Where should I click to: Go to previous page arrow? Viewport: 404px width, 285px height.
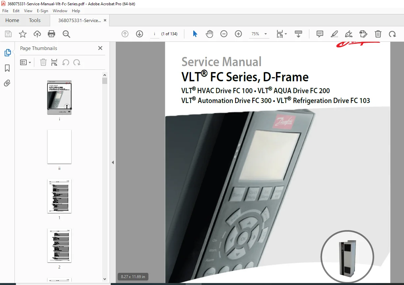click(x=125, y=34)
